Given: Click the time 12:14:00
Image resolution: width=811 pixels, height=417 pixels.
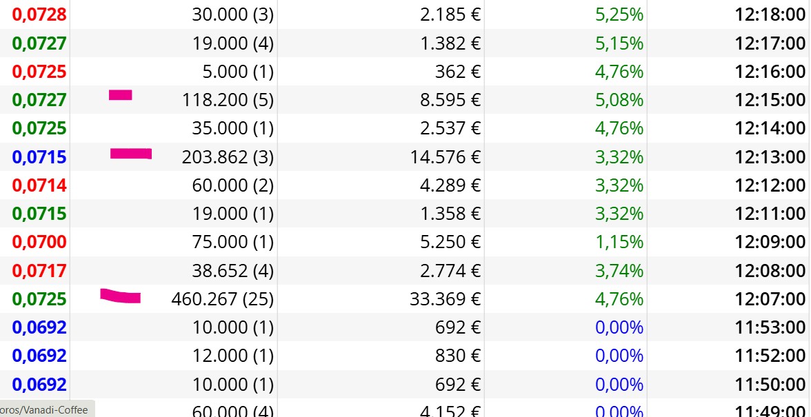Looking at the screenshot, I should click(x=770, y=128).
